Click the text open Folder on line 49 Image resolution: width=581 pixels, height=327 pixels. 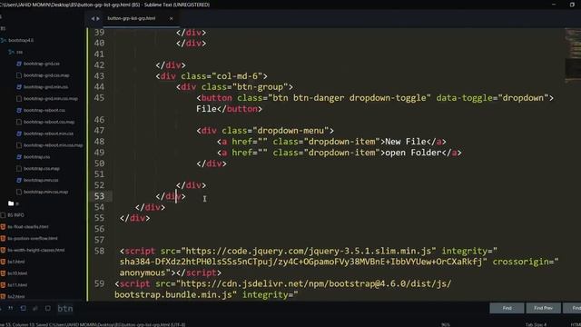pyautogui.click(x=413, y=153)
